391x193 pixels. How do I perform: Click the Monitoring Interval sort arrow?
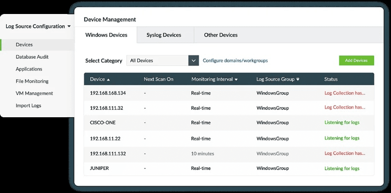pos(236,79)
